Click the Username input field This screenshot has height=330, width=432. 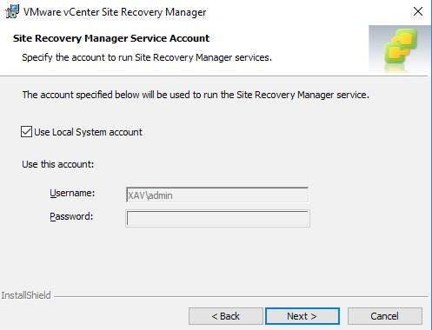coord(217,195)
